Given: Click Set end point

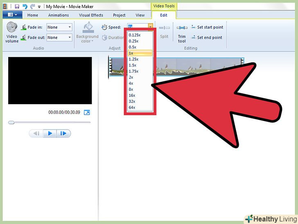Looking at the screenshot, I should 207,37.
